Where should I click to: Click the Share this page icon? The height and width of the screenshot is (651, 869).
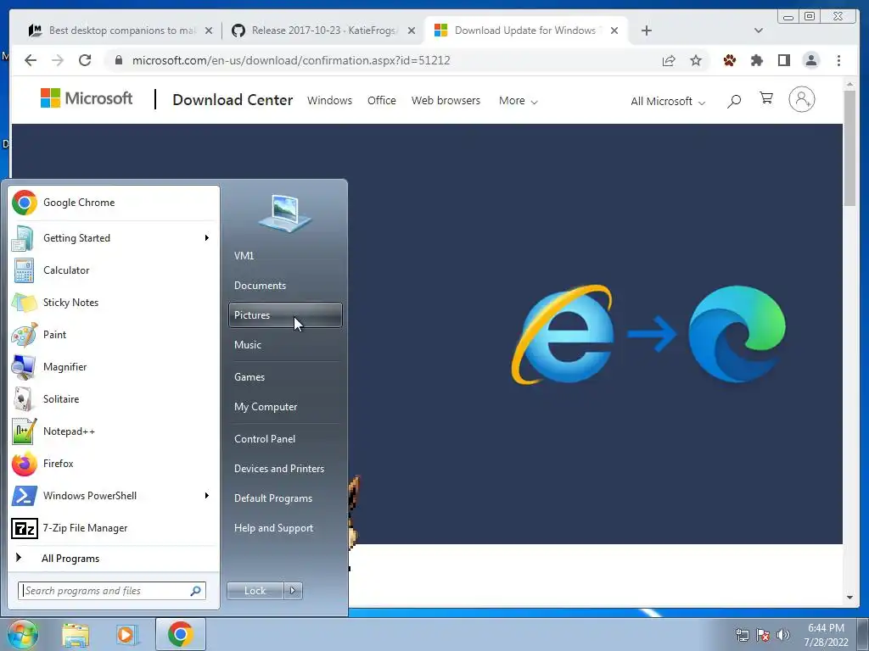coord(669,60)
